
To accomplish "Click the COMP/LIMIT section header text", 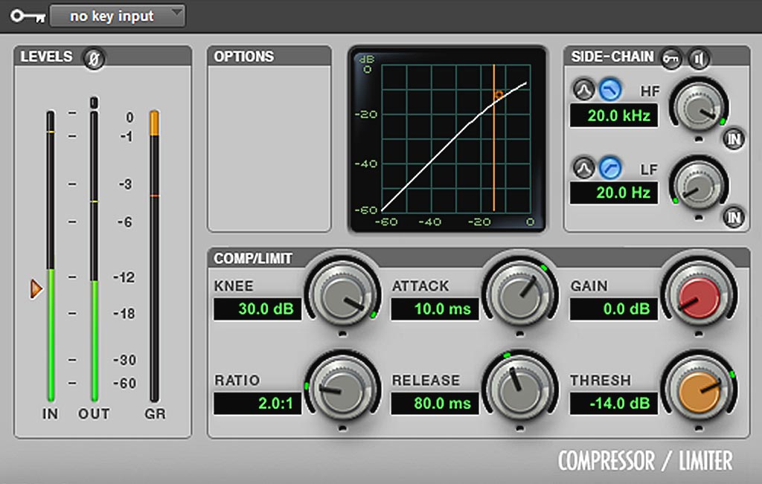I will point(253,258).
